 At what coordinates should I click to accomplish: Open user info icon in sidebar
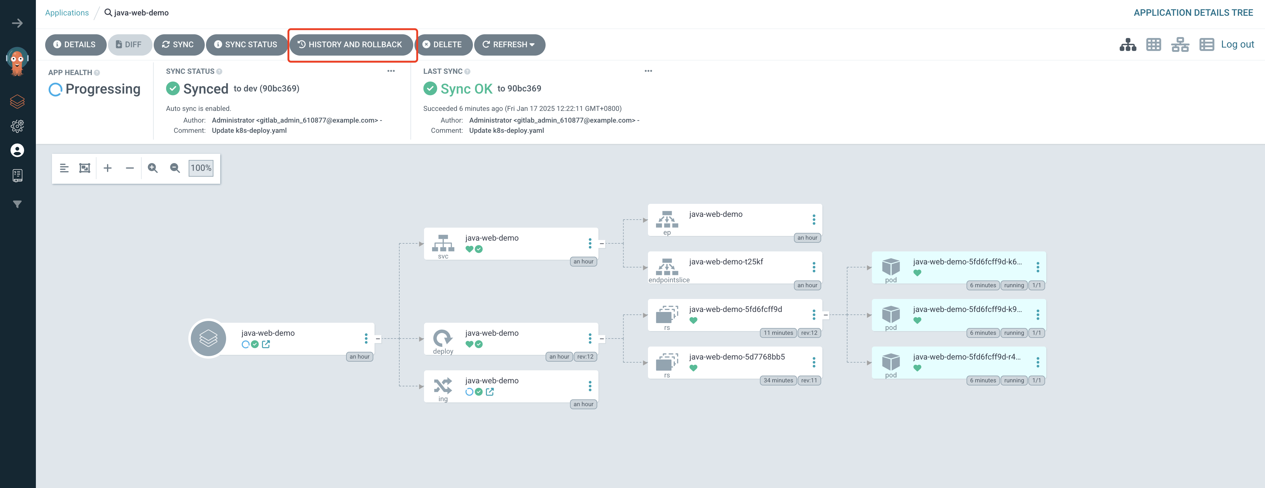click(17, 150)
